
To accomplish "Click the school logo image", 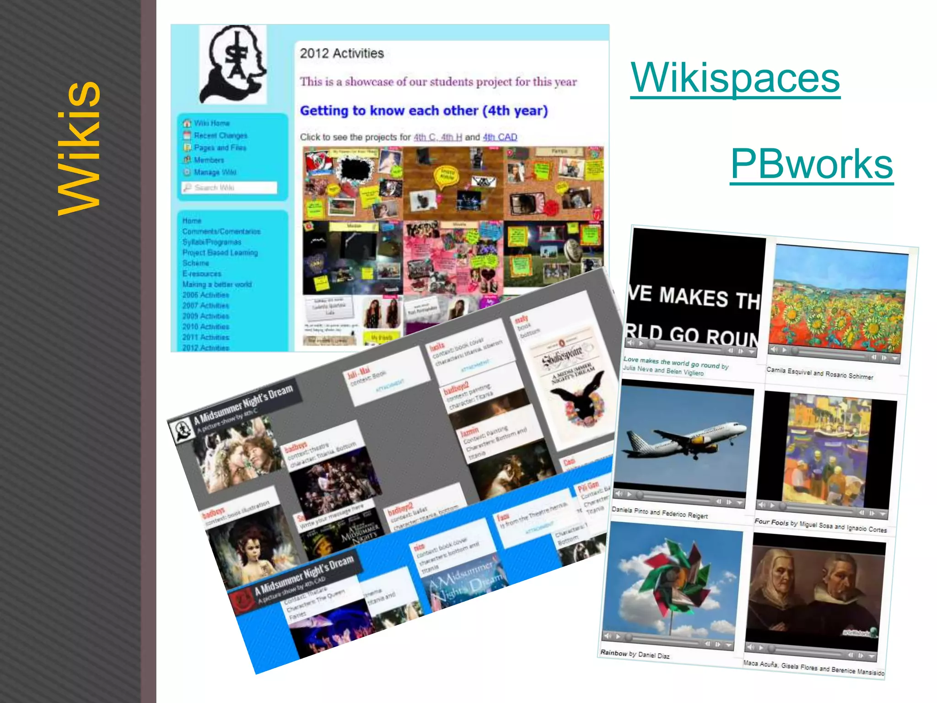I will [233, 64].
